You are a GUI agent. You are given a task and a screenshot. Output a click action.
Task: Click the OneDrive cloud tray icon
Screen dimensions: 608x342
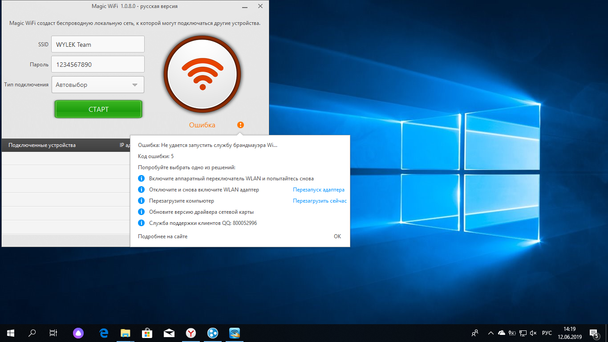[502, 333]
